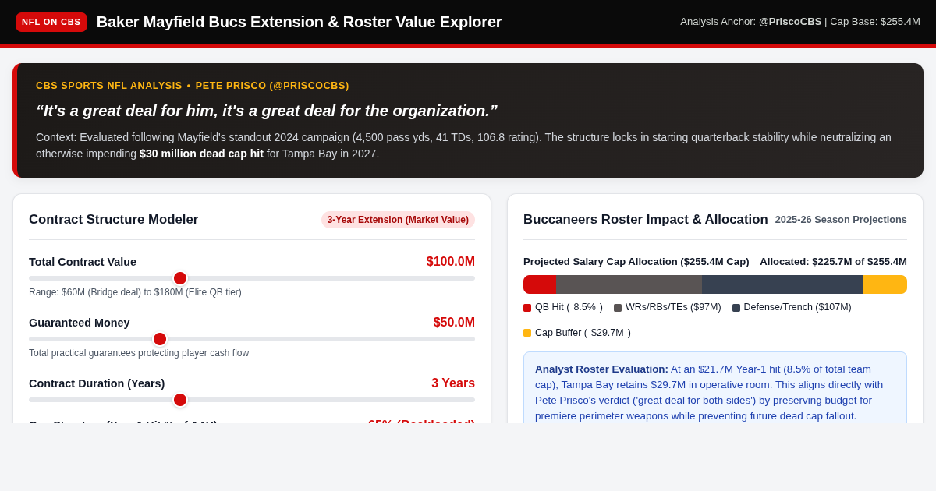Click the $30 million dead cap hit text
The height and width of the screenshot is (491, 936).
[x=201, y=154]
